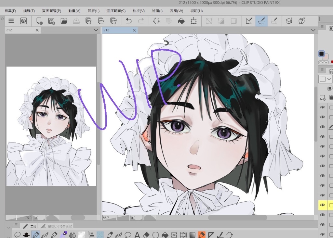Export the artwork as PSD
The width and height of the screenshot is (333, 238).
tap(113, 21)
